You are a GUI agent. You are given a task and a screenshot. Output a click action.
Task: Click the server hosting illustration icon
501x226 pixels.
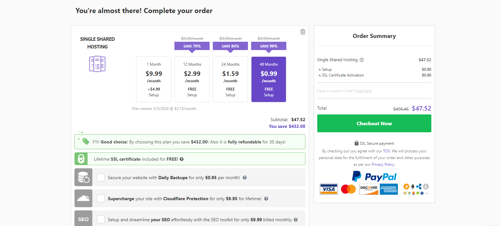click(97, 64)
